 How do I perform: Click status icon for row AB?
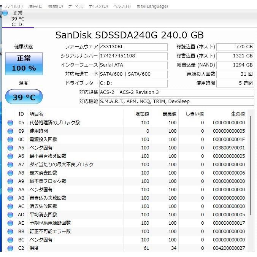pos(10,198)
